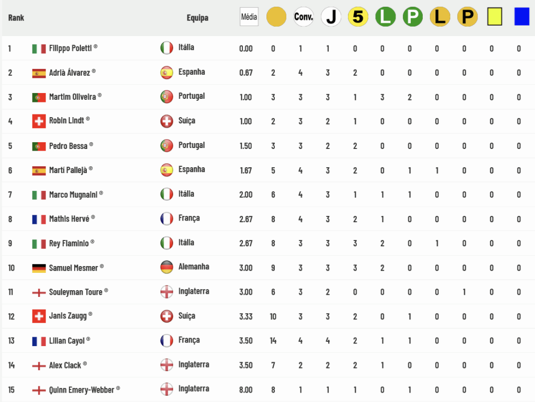Click the Média column header box

click(x=249, y=17)
